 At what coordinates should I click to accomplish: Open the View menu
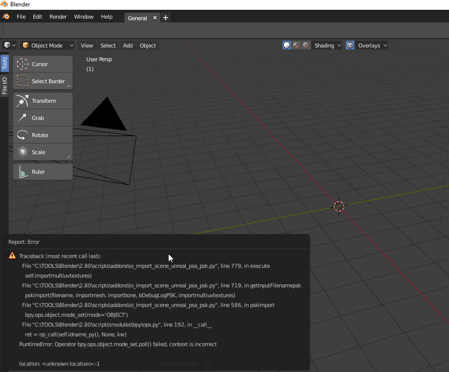tap(87, 45)
